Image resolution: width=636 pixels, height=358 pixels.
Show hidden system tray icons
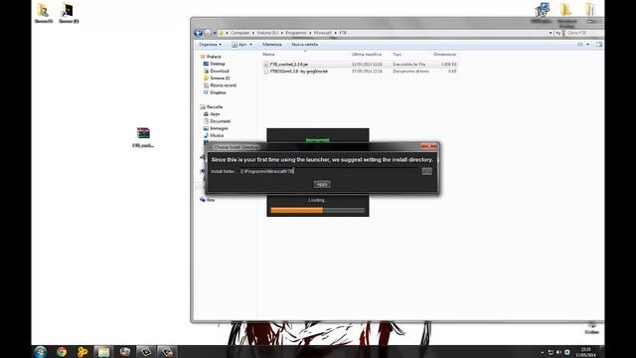click(543, 352)
